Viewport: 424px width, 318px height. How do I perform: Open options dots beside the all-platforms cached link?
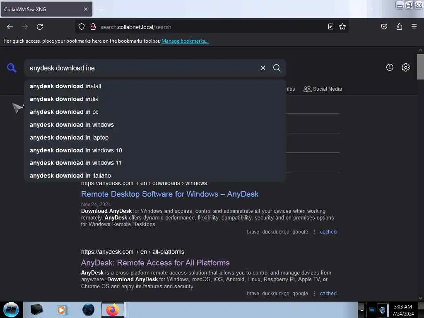(x=314, y=294)
